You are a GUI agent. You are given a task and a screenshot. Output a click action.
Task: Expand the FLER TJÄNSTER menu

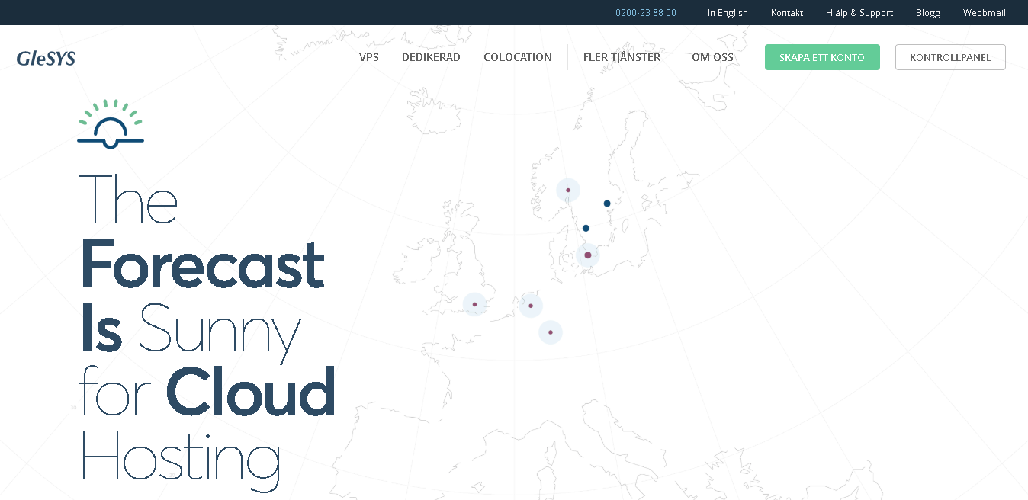pos(622,57)
